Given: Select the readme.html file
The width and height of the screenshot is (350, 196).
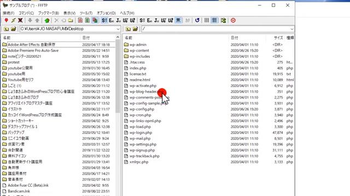Looking at the screenshot, I should 140,80.
